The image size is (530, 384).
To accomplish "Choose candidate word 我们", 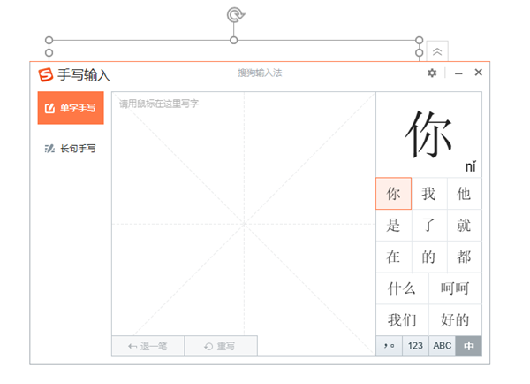I will tap(402, 320).
